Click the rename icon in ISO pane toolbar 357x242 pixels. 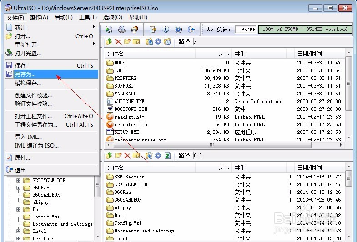(136, 42)
